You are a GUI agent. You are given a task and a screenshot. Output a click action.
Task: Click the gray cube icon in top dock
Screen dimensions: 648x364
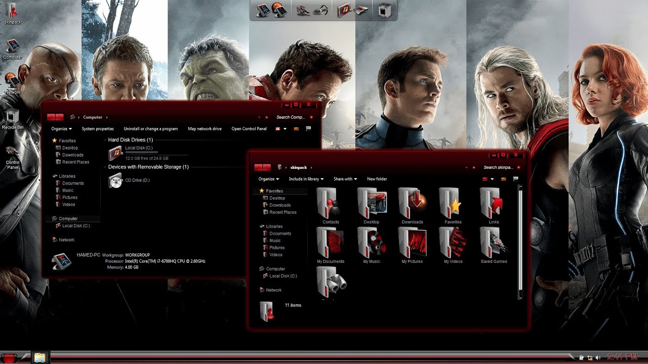click(x=385, y=10)
